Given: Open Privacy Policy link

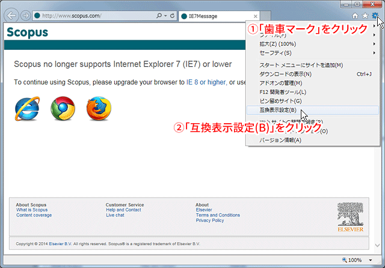Looking at the screenshot, I should point(210,220).
